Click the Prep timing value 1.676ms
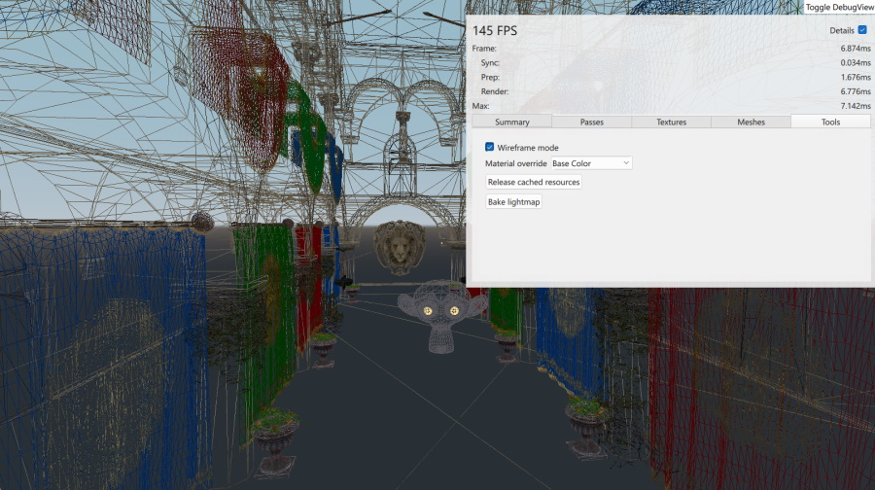Screen dimensions: 875x490 853,77
